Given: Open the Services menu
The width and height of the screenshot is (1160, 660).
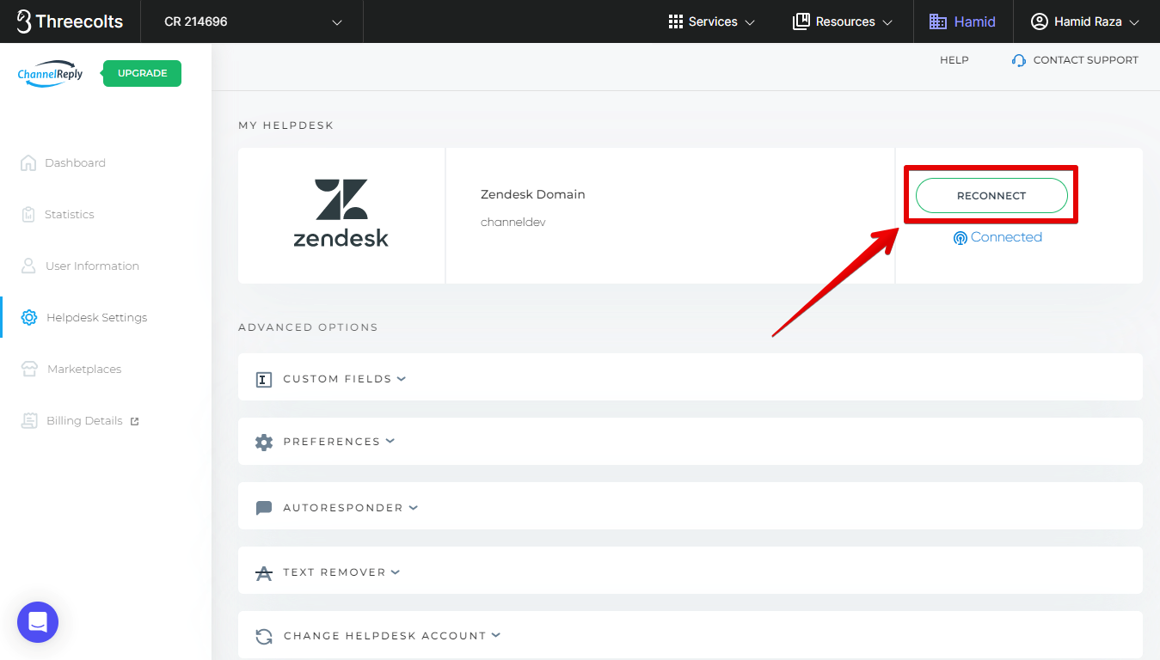Looking at the screenshot, I should (x=712, y=21).
